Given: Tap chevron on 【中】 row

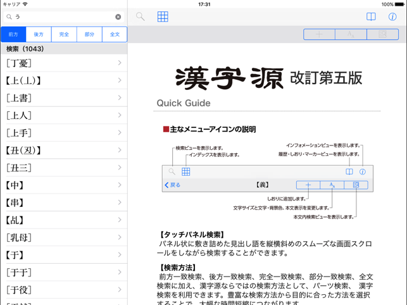Looking at the screenshot, I should click(x=120, y=185).
